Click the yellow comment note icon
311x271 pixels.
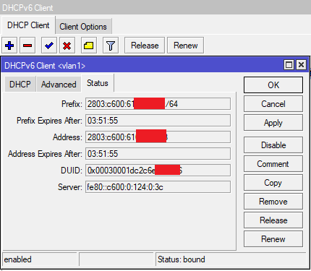click(x=89, y=46)
